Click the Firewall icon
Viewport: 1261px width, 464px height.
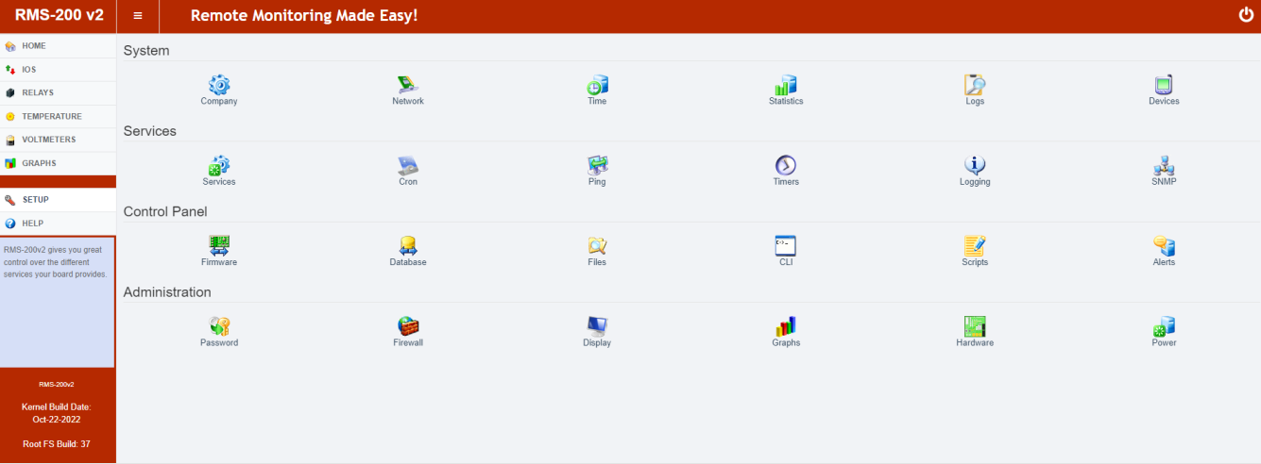point(408,327)
